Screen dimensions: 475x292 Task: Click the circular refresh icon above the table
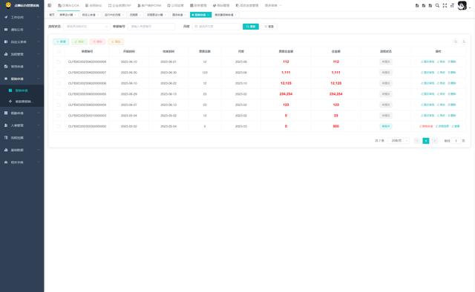tap(464, 42)
